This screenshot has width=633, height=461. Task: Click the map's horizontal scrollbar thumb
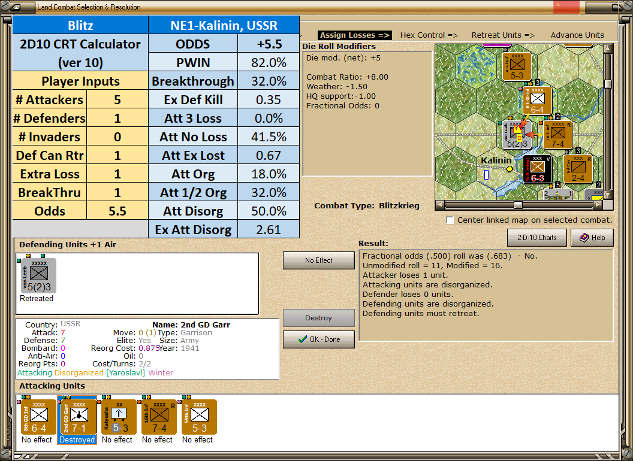(x=518, y=205)
